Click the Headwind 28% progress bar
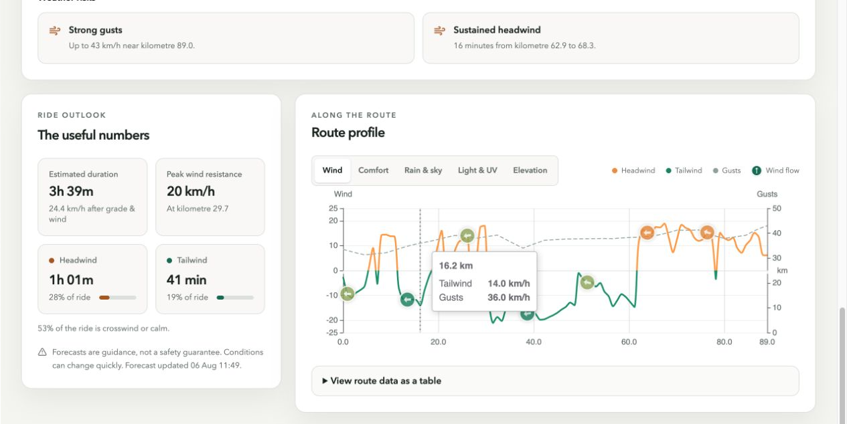847x424 pixels. 117,298
